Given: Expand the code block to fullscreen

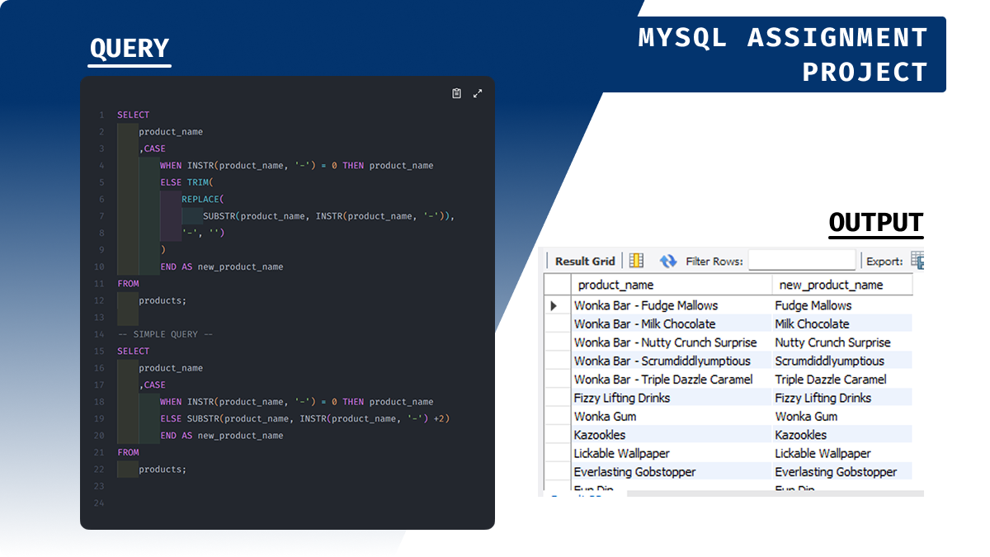Looking at the screenshot, I should [x=477, y=93].
